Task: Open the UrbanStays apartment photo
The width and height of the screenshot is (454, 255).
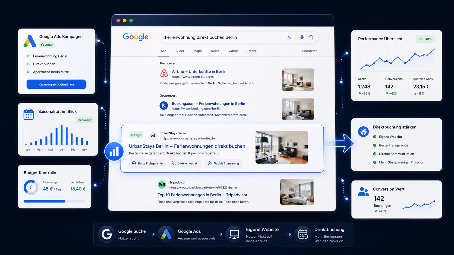Action: [x=282, y=147]
